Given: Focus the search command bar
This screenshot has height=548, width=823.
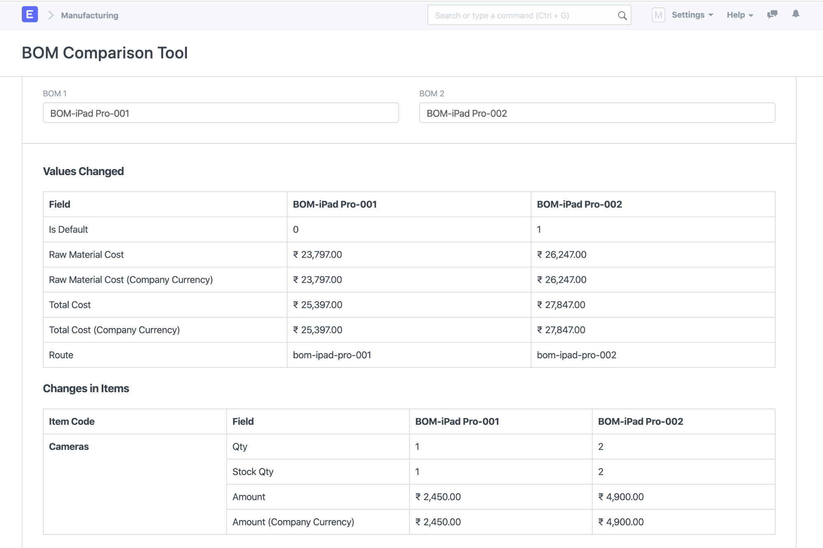Looking at the screenshot, I should coord(529,15).
